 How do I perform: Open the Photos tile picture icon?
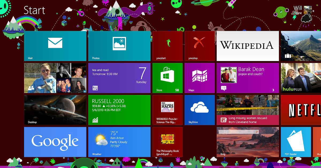click(x=119, y=43)
